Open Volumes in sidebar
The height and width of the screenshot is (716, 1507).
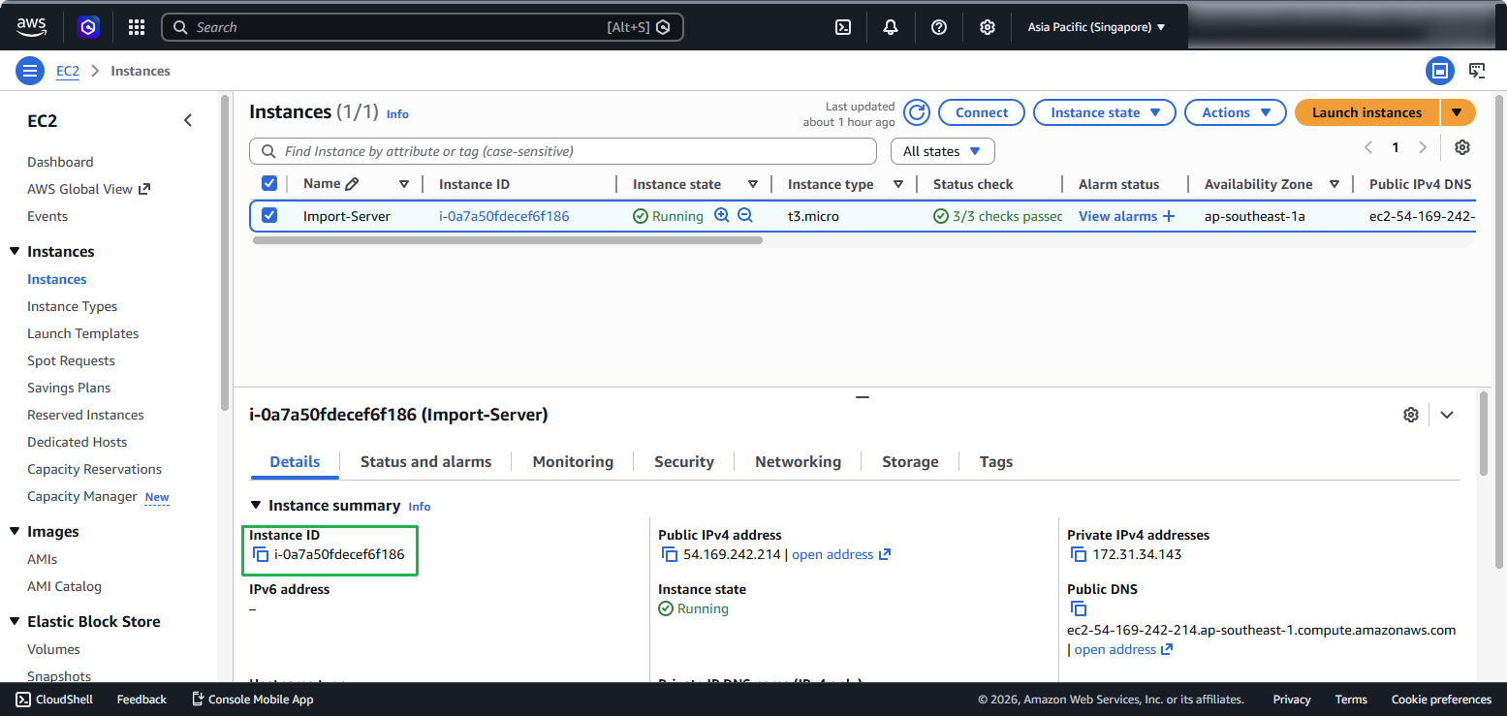[x=53, y=649]
